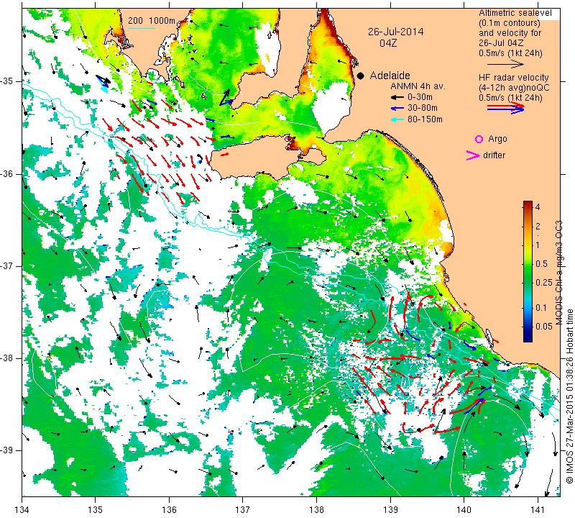Click the 'Argo' legend label
This screenshot has height=518, width=575.
pyautogui.click(x=497, y=139)
